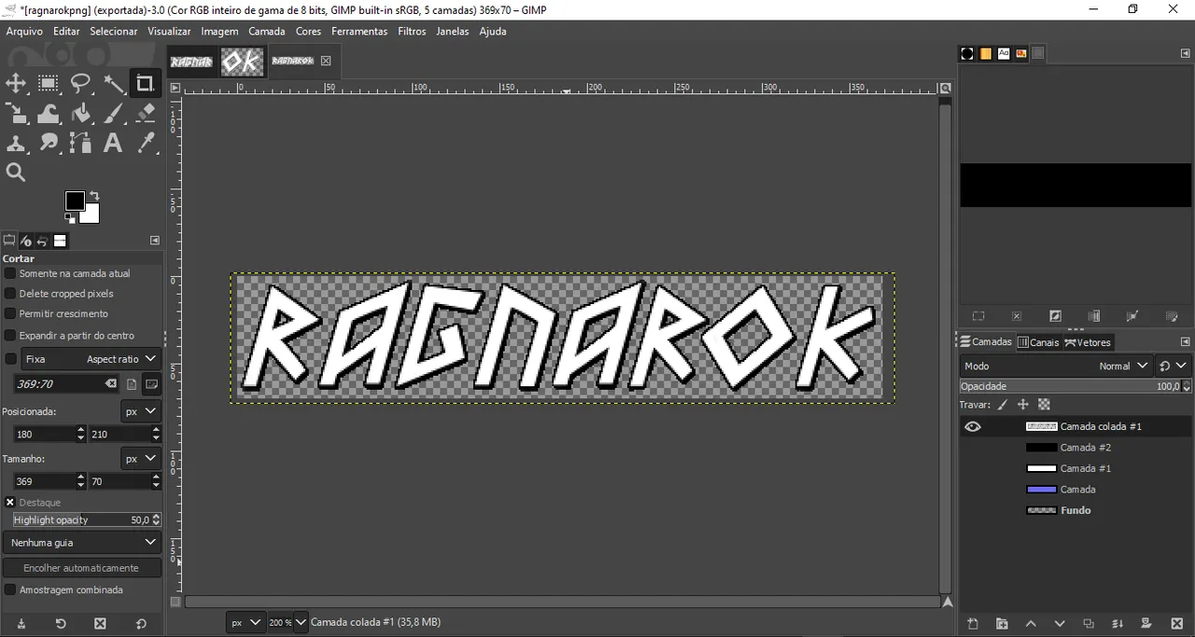Open the Arquivo menu
Image resolution: width=1195 pixels, height=637 pixels.
[x=24, y=31]
